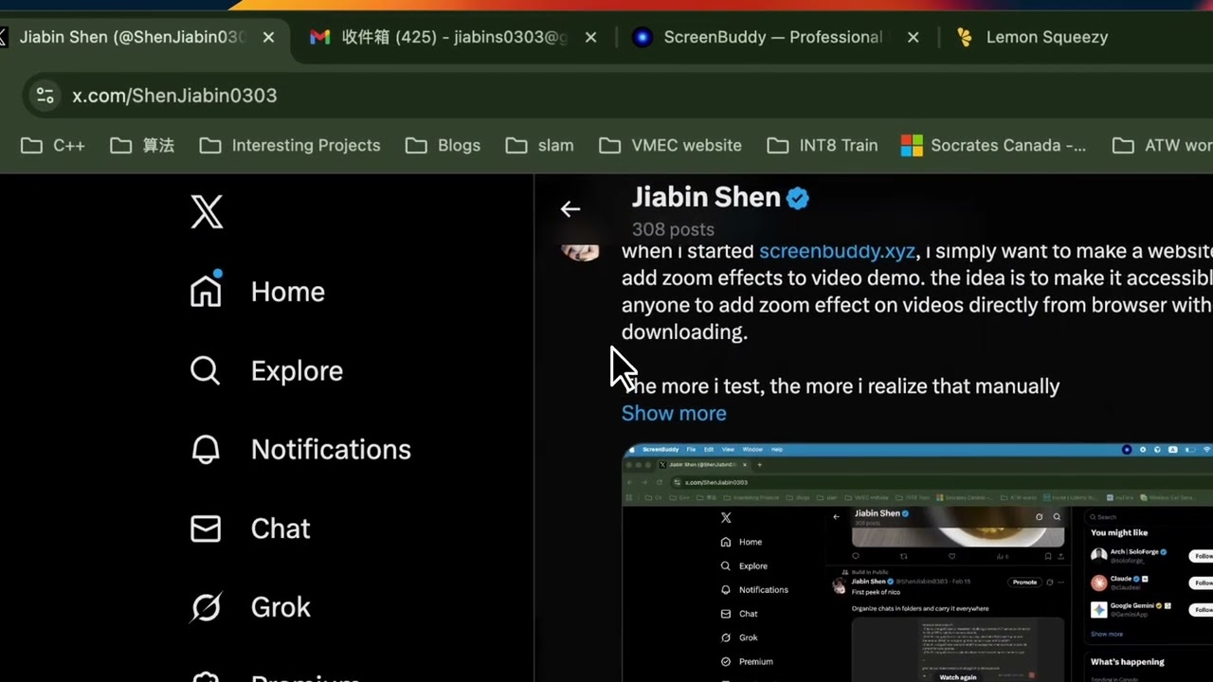The height and width of the screenshot is (682, 1213).
Task: Click the Lemon Squeezy tab favicon
Action: point(965,37)
